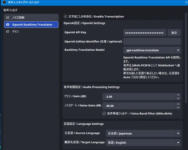Toggle visibility of ゲイン filter
The image size is (188, 150).
(8, 32)
